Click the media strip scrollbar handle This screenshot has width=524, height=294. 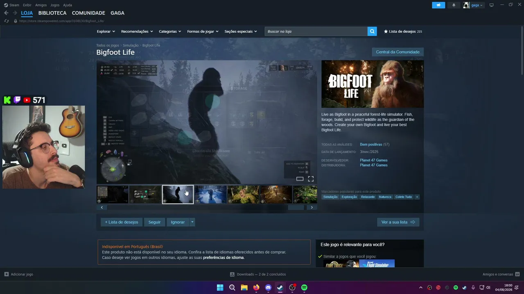coord(296,207)
